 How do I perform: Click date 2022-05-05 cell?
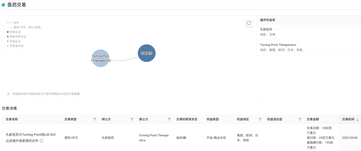coord(350,138)
